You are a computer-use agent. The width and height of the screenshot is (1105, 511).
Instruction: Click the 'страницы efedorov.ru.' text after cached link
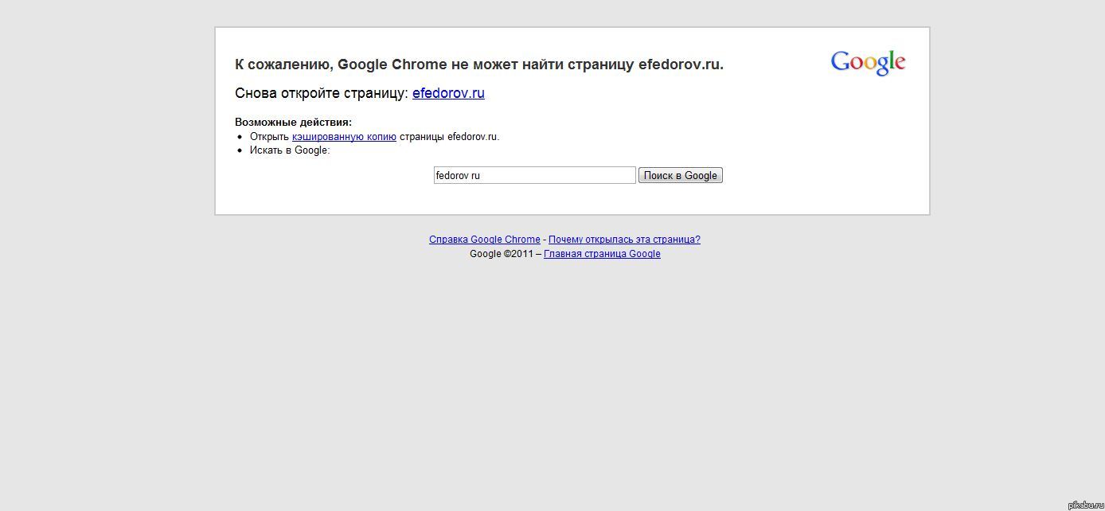coord(449,137)
